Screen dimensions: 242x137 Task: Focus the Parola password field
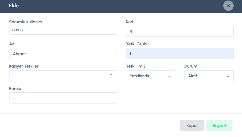pos(63,98)
